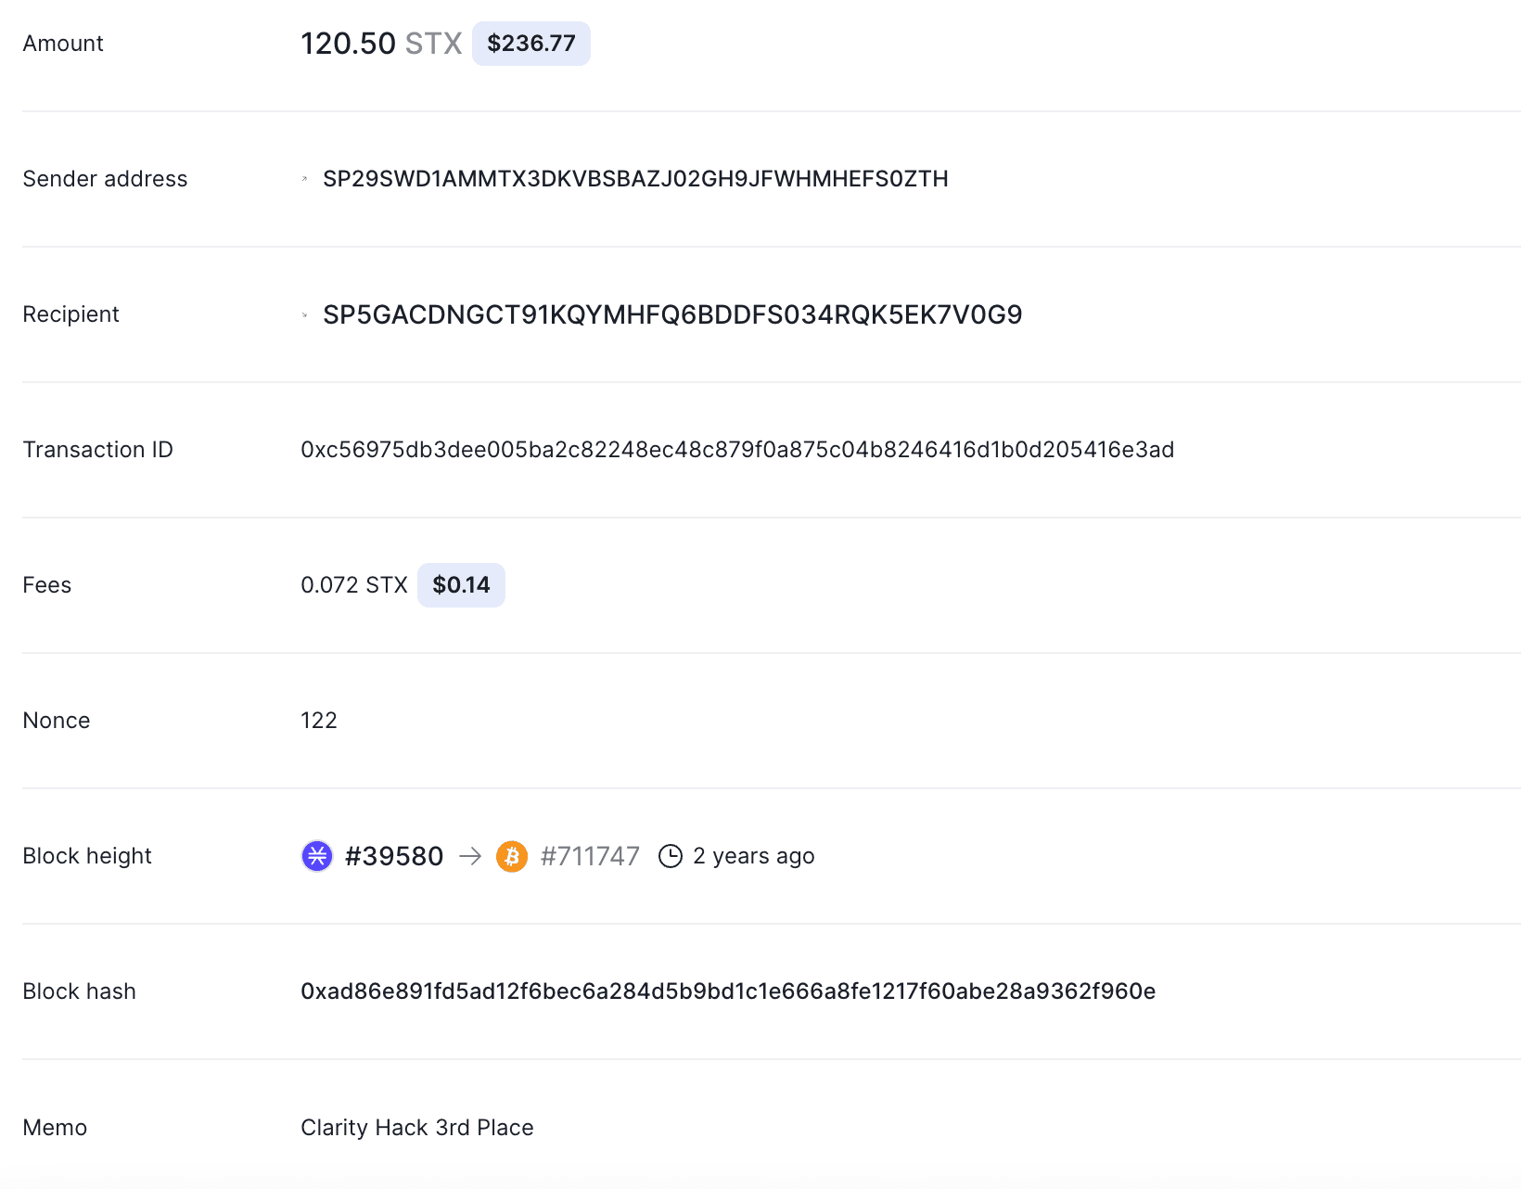1521x1189 pixels.
Task: Open recipient address SP5GACDNGCT...
Action: (x=672, y=314)
